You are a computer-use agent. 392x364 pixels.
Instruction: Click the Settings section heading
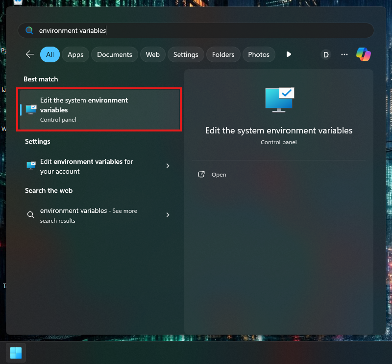pos(38,141)
